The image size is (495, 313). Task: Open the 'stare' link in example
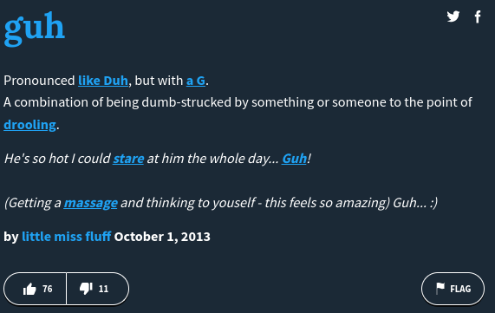tap(128, 159)
